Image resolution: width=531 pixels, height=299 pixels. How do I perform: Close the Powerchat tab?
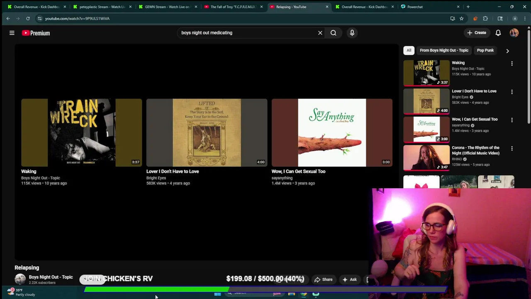[x=458, y=7]
